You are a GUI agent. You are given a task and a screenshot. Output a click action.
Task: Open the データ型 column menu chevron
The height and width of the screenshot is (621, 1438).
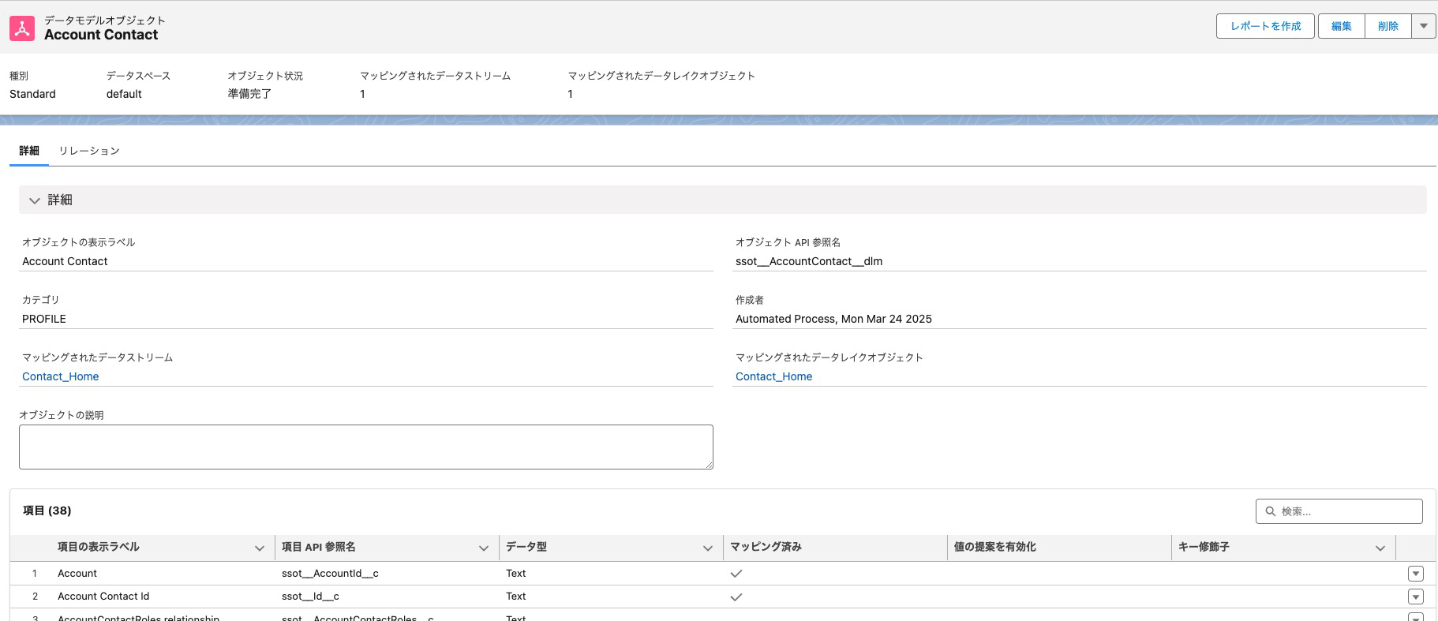[707, 548]
